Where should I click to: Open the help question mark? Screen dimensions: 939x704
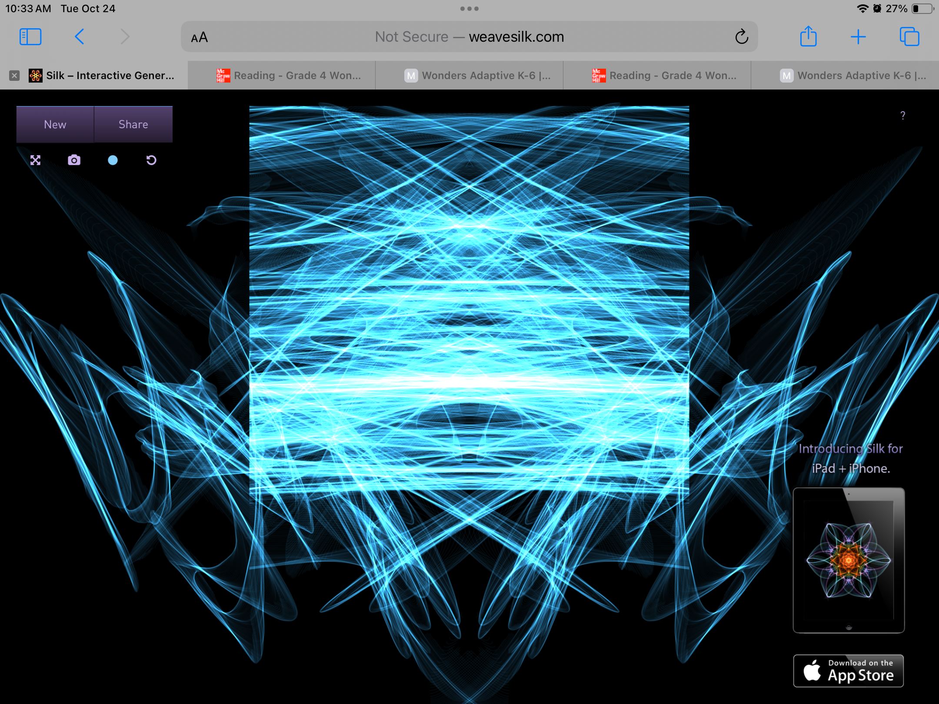902,116
